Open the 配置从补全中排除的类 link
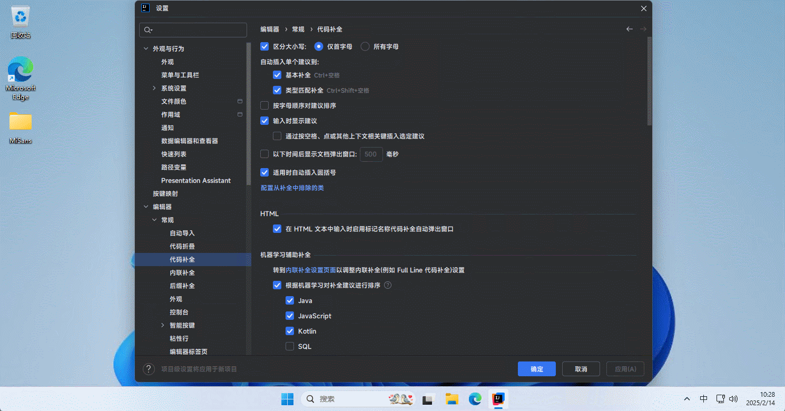This screenshot has width=785, height=411. [x=292, y=188]
